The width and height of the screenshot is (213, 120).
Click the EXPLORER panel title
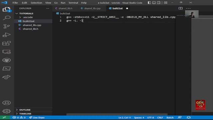25,8
